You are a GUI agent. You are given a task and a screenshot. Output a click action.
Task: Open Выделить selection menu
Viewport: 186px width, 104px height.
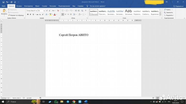[x=169, y=15]
